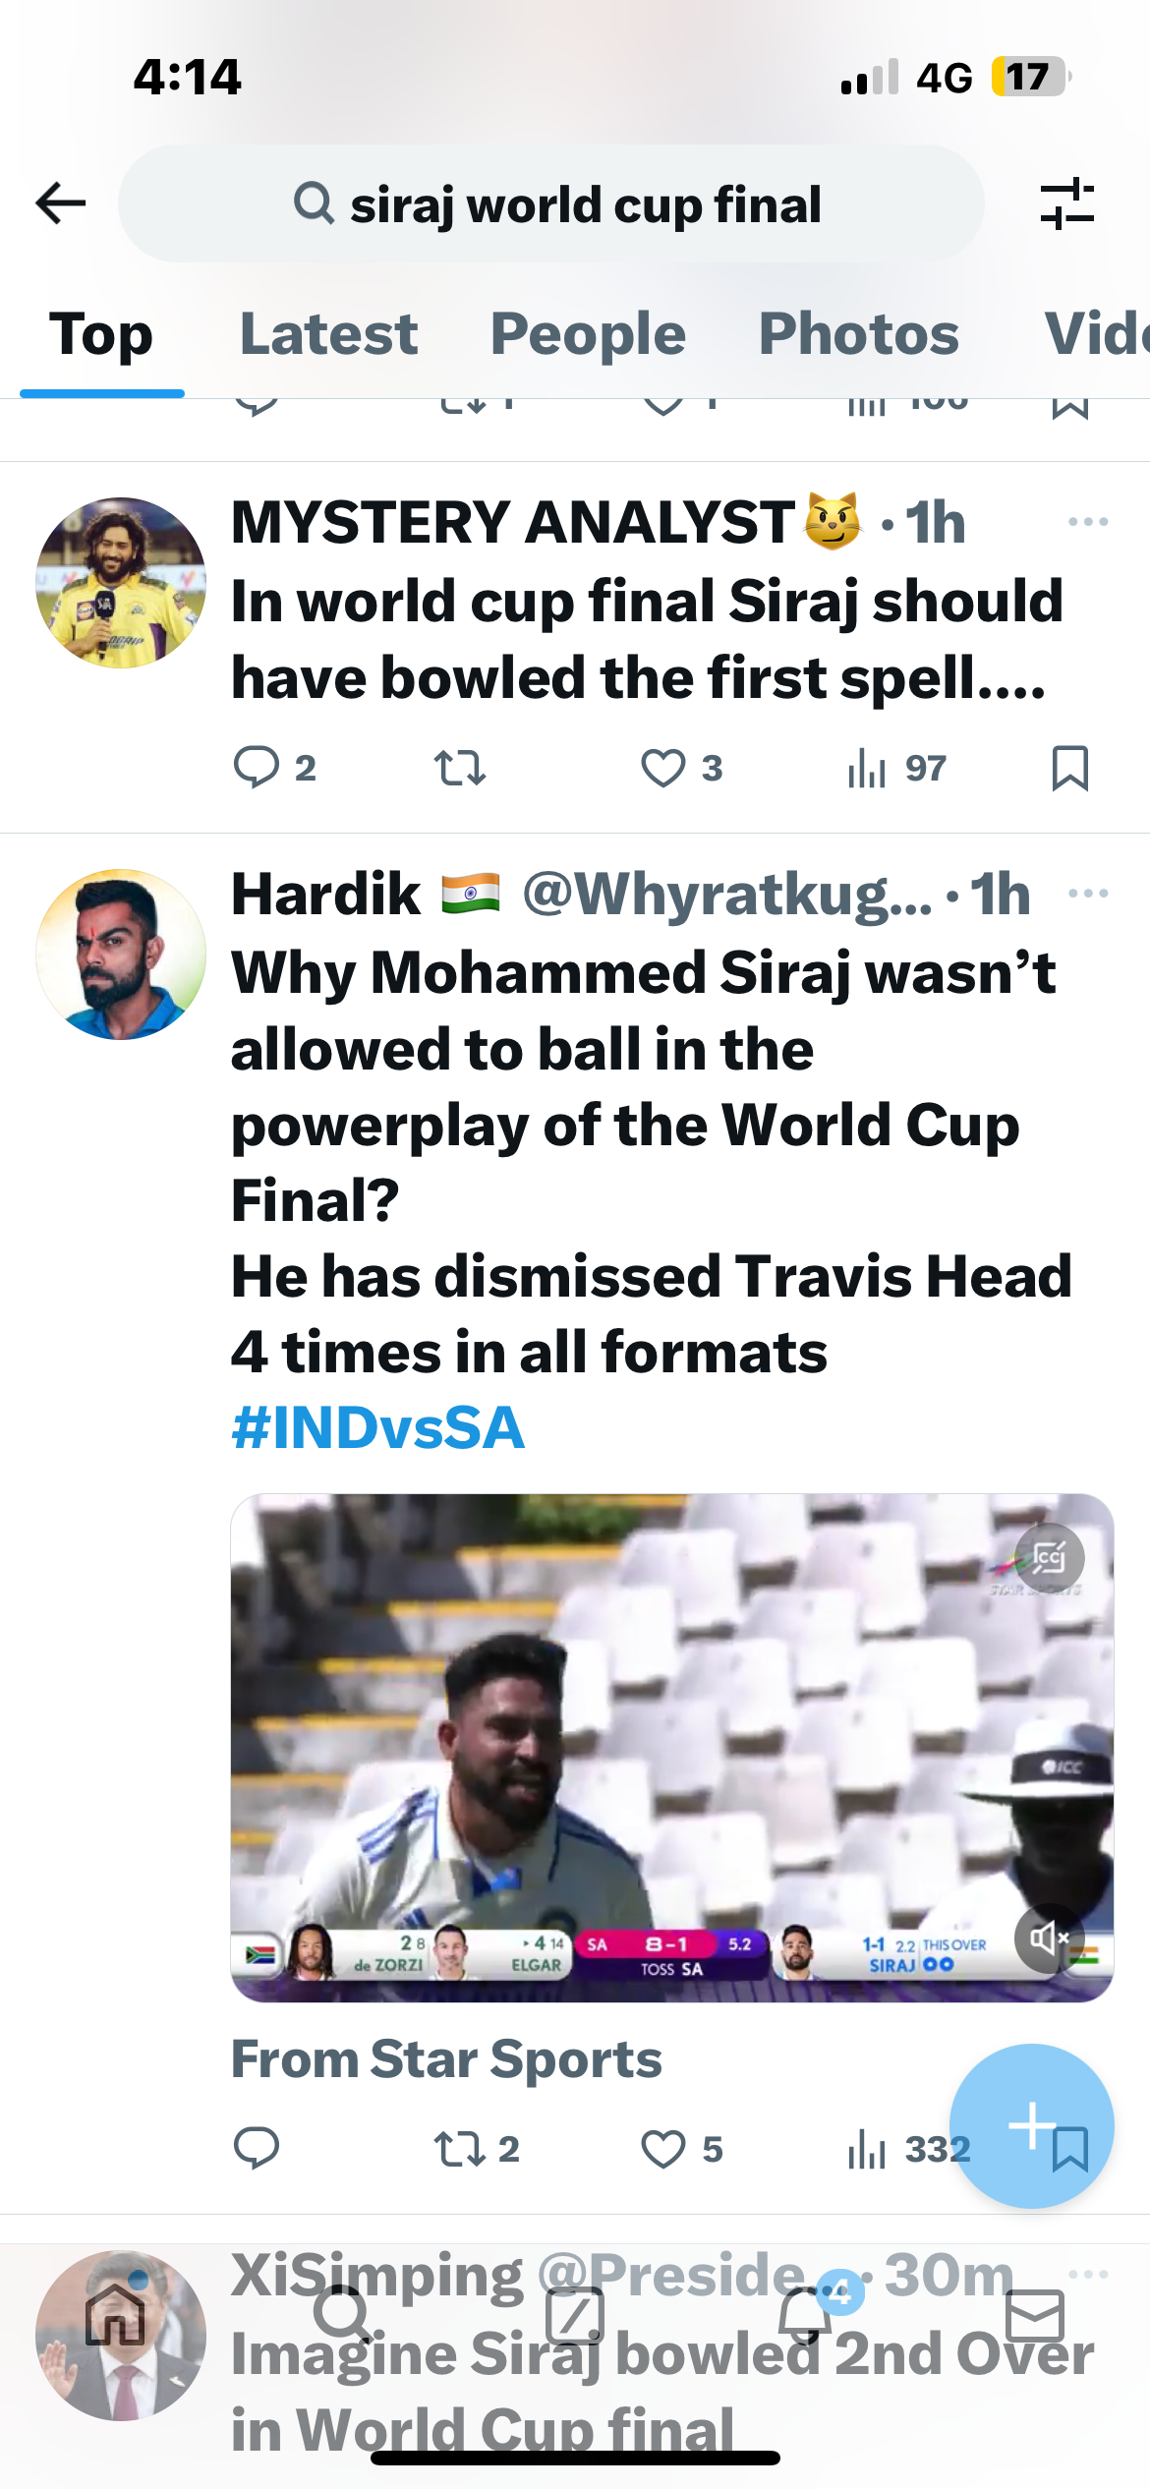The height and width of the screenshot is (2489, 1150).
Task: Switch to the Latest tab
Action: coord(328,334)
